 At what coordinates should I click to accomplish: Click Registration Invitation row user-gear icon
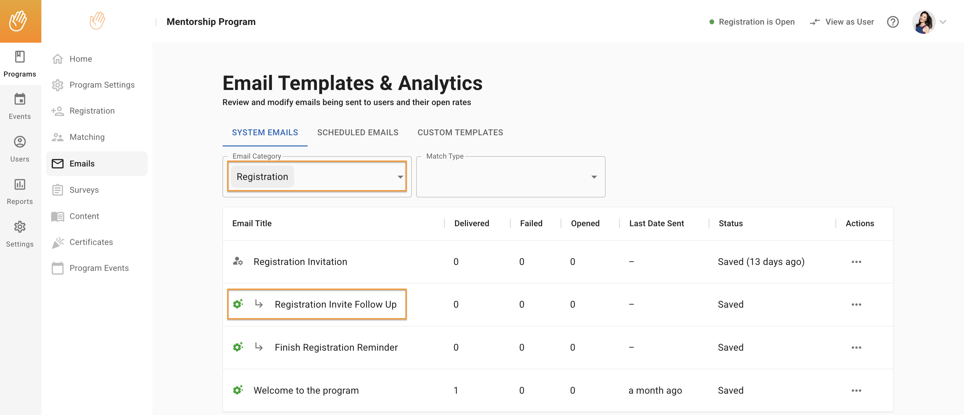pyautogui.click(x=238, y=261)
